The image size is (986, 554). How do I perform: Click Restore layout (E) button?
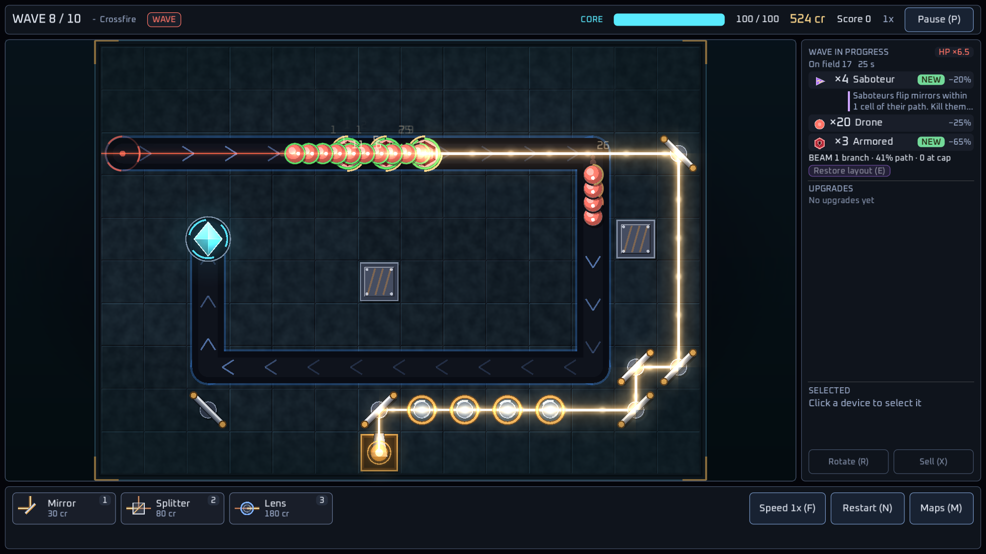click(849, 171)
